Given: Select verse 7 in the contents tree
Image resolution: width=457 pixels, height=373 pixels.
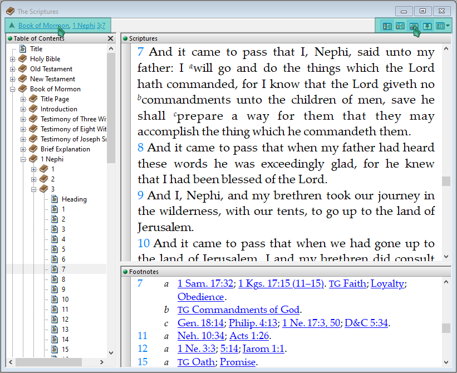Looking at the screenshot, I should pyautogui.click(x=63, y=269).
